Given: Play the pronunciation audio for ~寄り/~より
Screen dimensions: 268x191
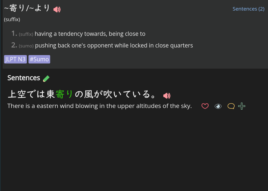Looking at the screenshot, I should click(x=57, y=9).
